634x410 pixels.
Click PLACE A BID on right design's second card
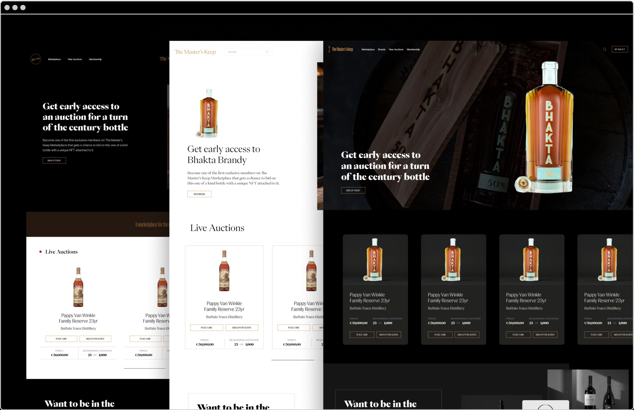pos(440,335)
